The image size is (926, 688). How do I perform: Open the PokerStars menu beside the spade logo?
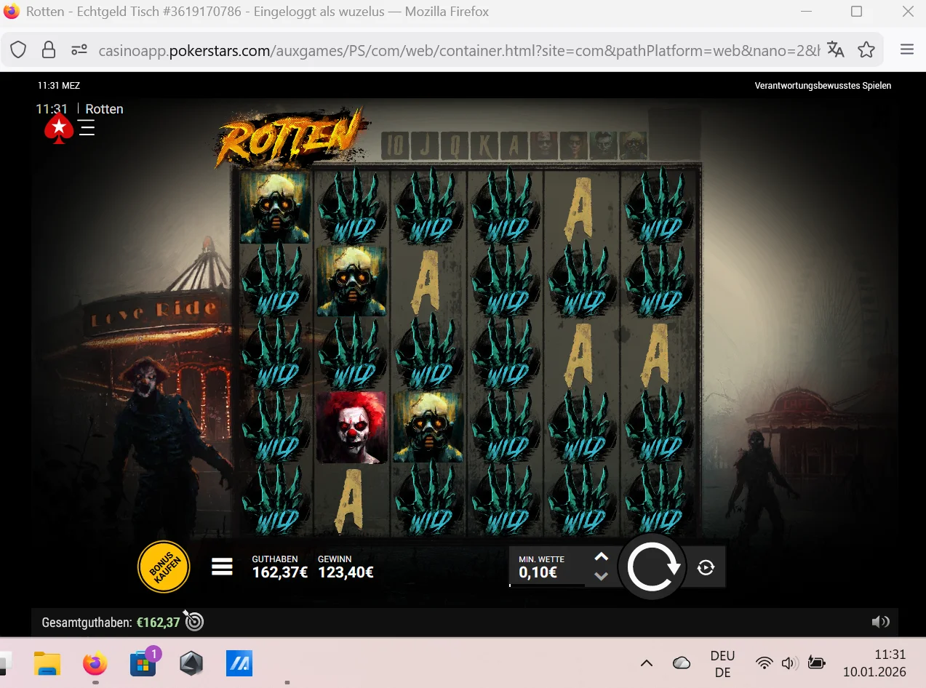pos(87,129)
